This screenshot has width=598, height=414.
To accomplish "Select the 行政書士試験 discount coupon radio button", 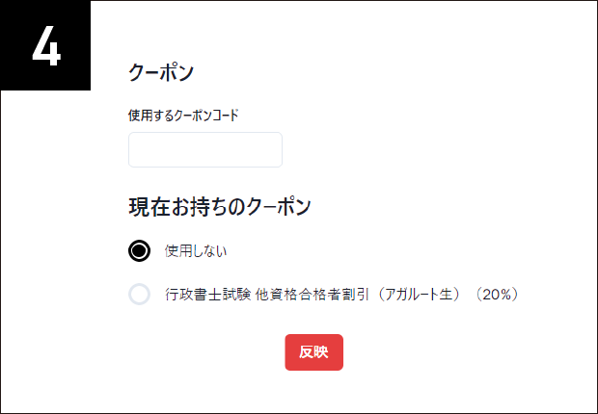I will (x=140, y=295).
